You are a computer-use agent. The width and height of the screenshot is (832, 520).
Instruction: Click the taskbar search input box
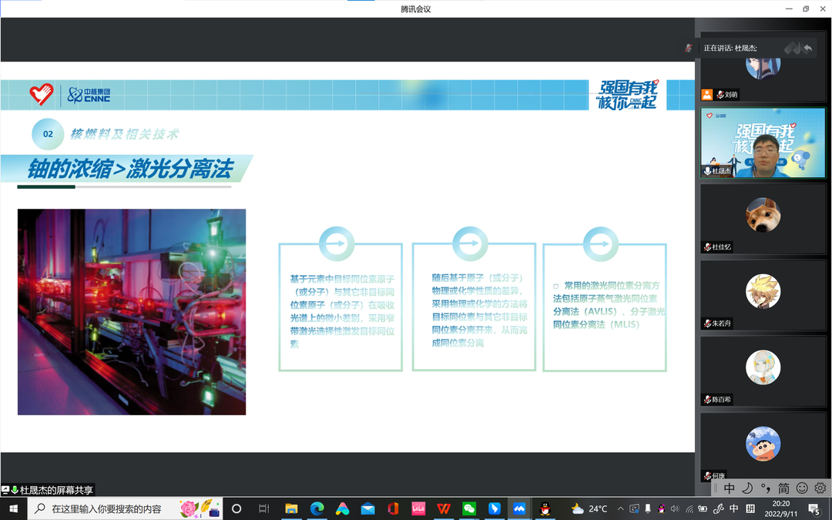108,508
